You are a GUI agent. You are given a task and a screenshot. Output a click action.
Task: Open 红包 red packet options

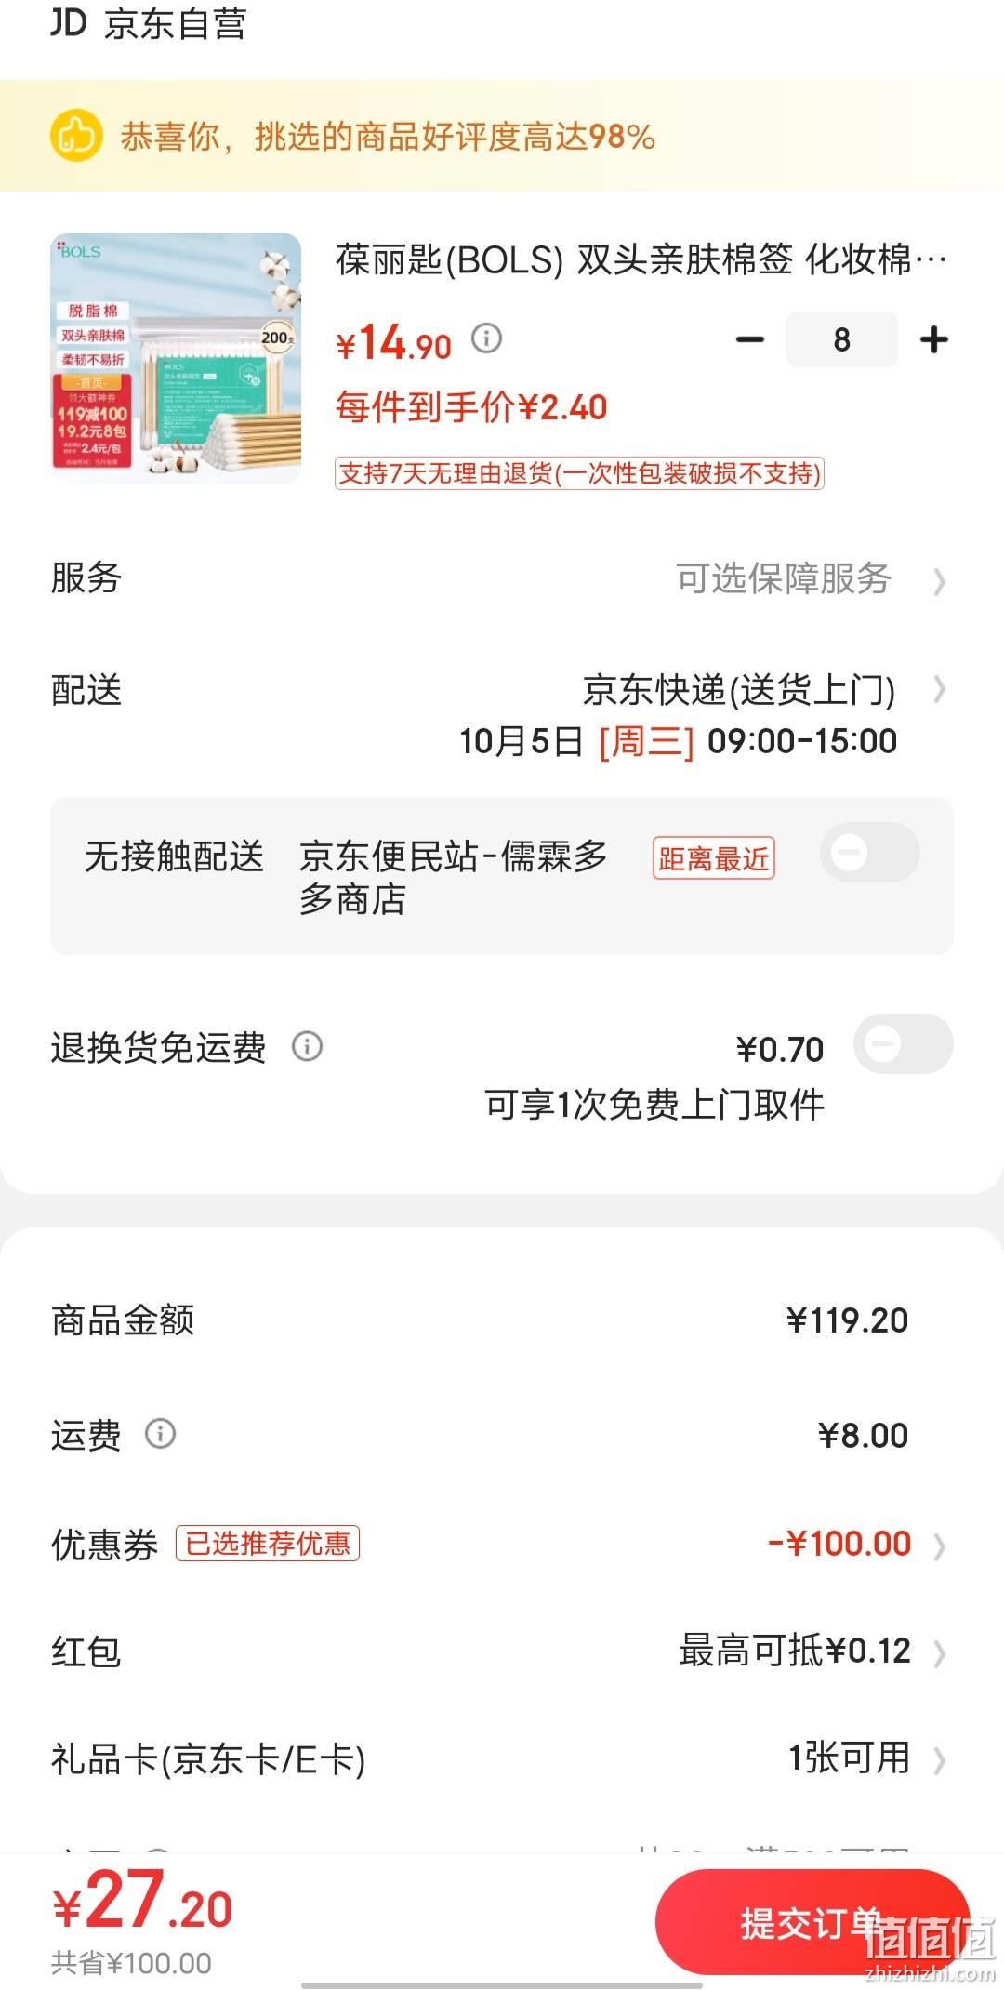tap(502, 1652)
